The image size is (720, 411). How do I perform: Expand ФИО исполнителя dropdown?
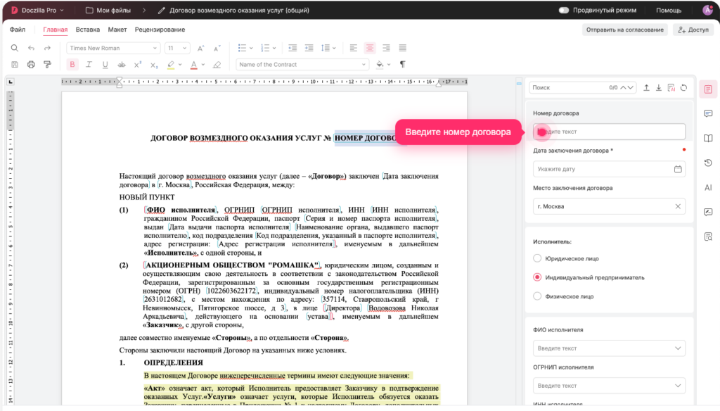point(678,348)
